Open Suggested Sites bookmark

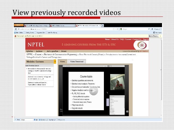(x=40, y=33)
